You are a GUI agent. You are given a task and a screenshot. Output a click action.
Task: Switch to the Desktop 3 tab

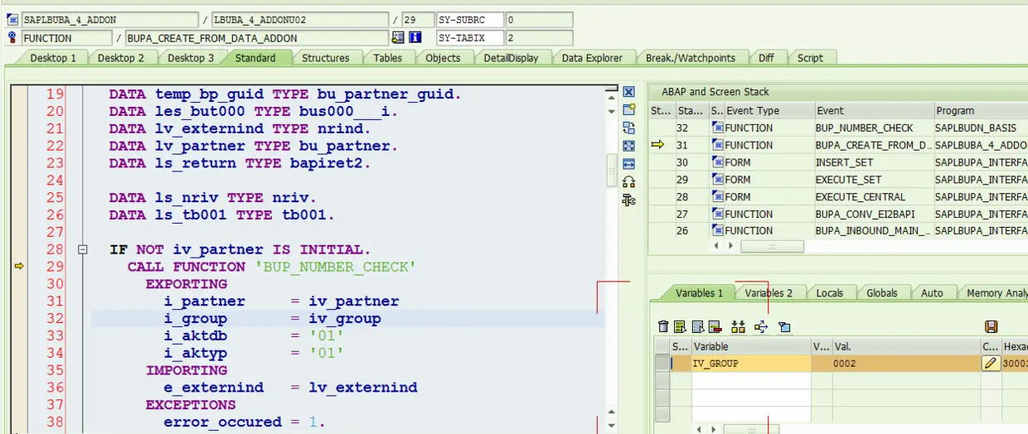(191, 58)
